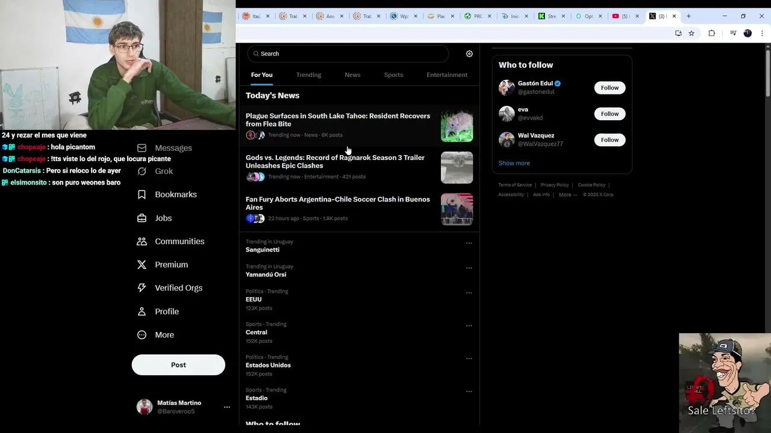Open more options for Central trend
This screenshot has height=433, width=771.
(469, 326)
